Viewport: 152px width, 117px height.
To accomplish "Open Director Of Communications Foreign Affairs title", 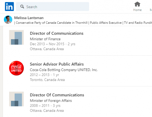I will pyautogui.click(x=57, y=95).
